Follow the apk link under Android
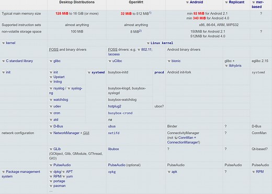The image size is (272, 194). click(x=174, y=171)
